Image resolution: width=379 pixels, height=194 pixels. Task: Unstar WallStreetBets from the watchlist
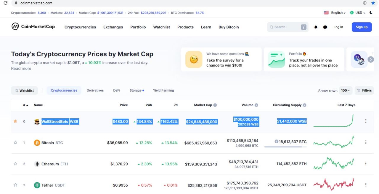15,121
